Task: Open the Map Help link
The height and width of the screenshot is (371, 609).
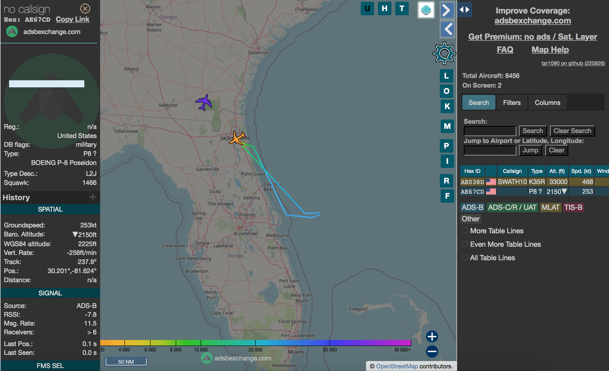Action: (550, 50)
